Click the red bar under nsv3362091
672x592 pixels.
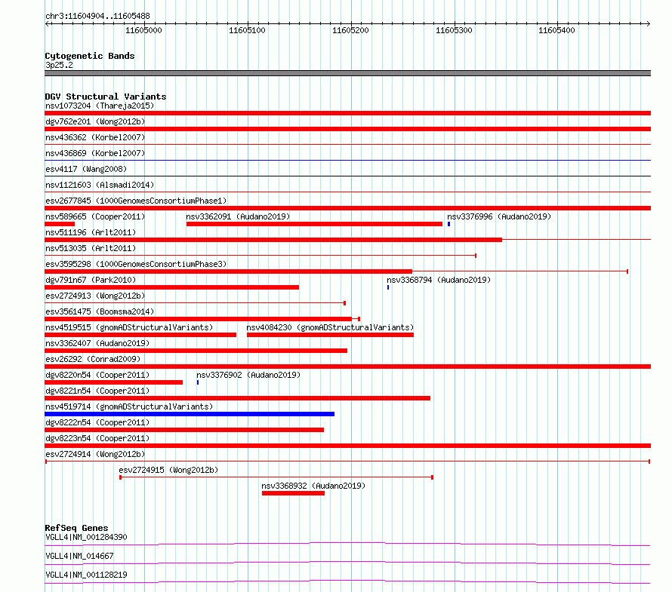click(314, 224)
